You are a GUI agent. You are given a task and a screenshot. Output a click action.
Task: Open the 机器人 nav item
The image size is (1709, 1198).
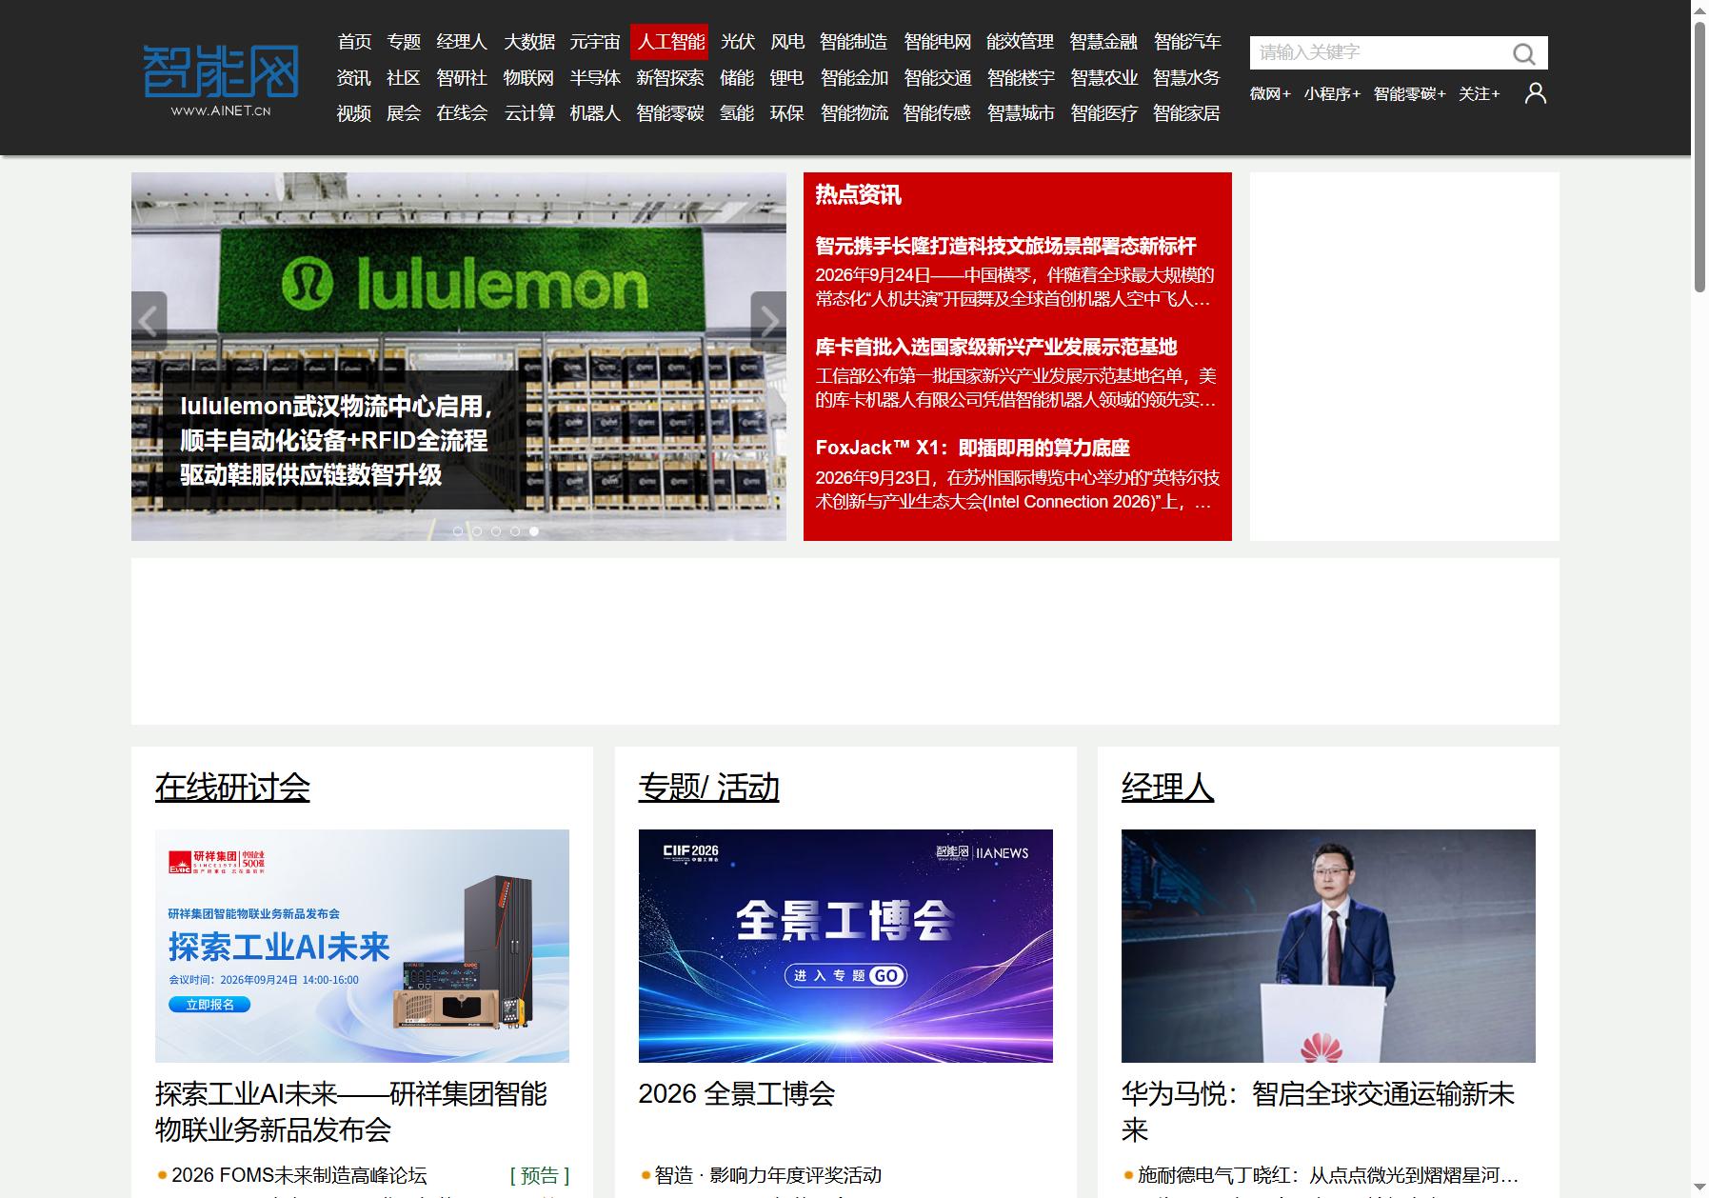[x=595, y=113]
